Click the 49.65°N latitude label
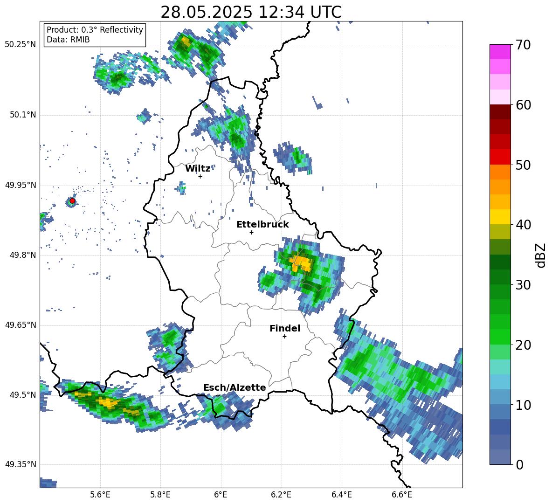Image resolution: width=552 pixels, height=504 pixels. (x=21, y=324)
